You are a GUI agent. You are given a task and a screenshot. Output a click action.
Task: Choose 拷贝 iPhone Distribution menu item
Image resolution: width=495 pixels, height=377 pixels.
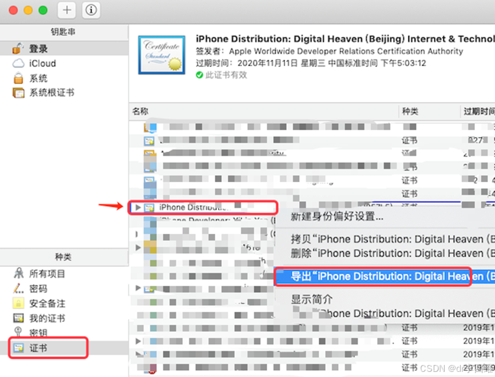click(393, 239)
